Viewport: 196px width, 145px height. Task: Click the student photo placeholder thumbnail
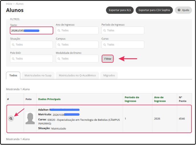(x=30, y=118)
